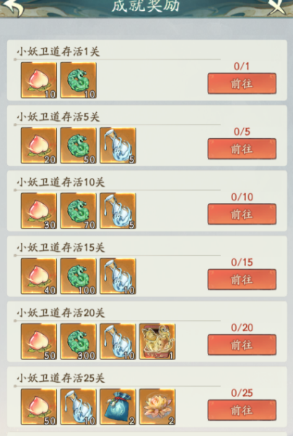
Task: Select the lotus flower reward
Action: (x=157, y=407)
